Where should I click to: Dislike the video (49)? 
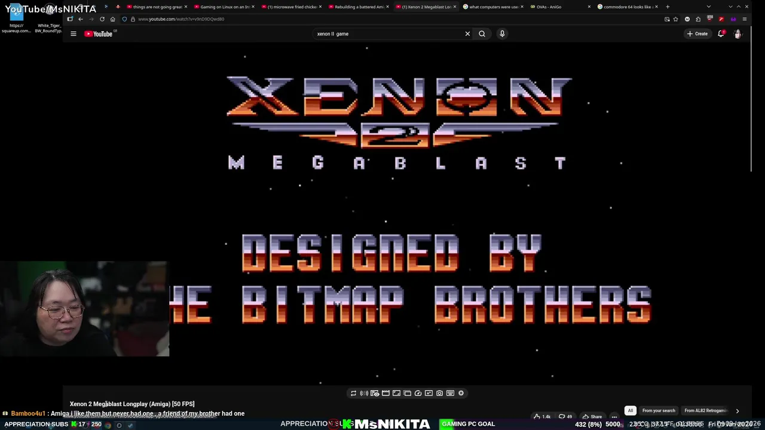565,417
